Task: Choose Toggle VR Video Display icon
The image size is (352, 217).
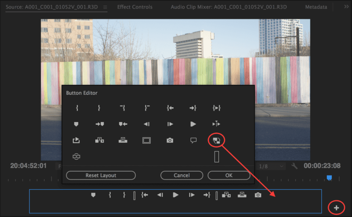Action: coord(76,156)
